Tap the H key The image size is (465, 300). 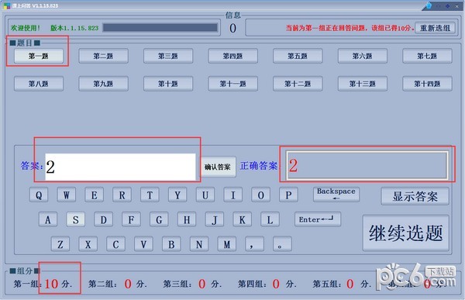click(187, 219)
